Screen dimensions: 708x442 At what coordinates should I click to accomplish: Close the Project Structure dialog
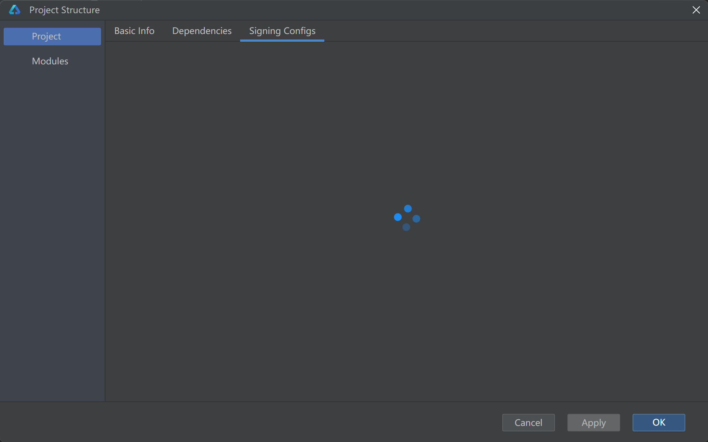click(696, 10)
